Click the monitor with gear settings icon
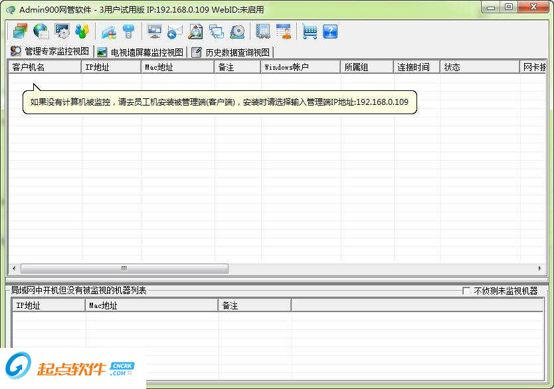 62,31
